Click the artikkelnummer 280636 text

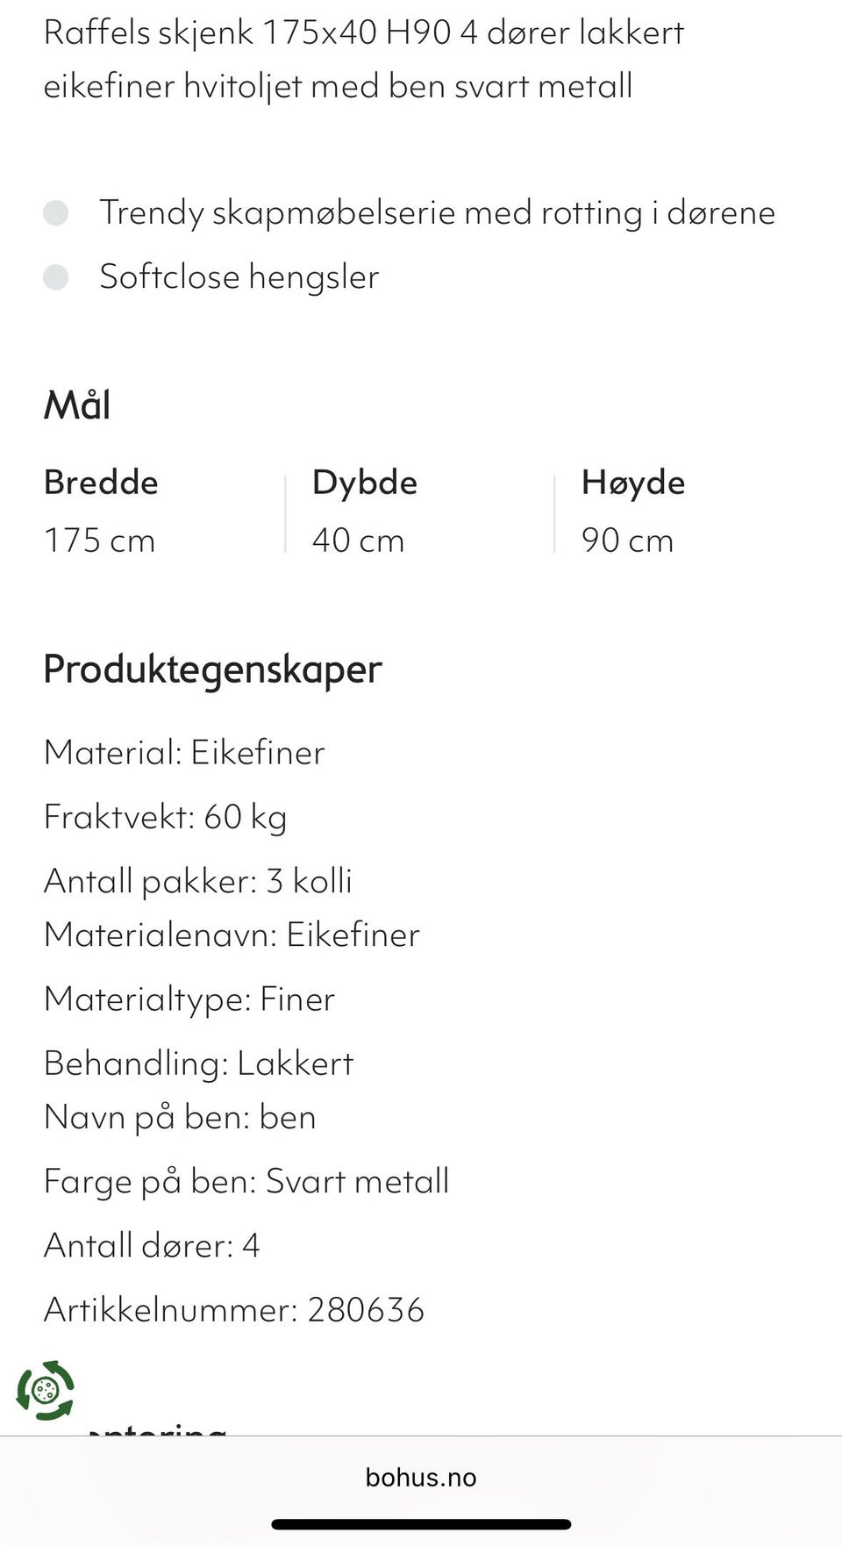(233, 1311)
